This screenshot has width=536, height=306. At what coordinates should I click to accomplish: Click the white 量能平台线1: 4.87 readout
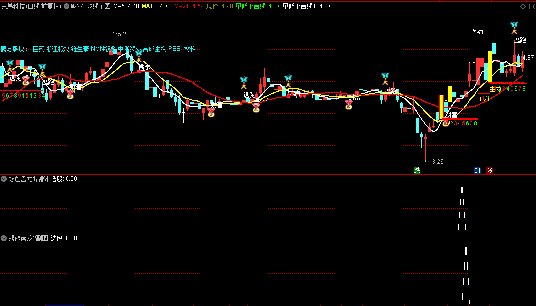pyautogui.click(x=307, y=6)
